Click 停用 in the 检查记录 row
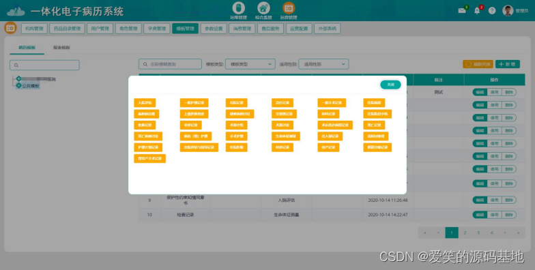Image resolution: width=535 pixels, height=270 pixels. (494, 215)
